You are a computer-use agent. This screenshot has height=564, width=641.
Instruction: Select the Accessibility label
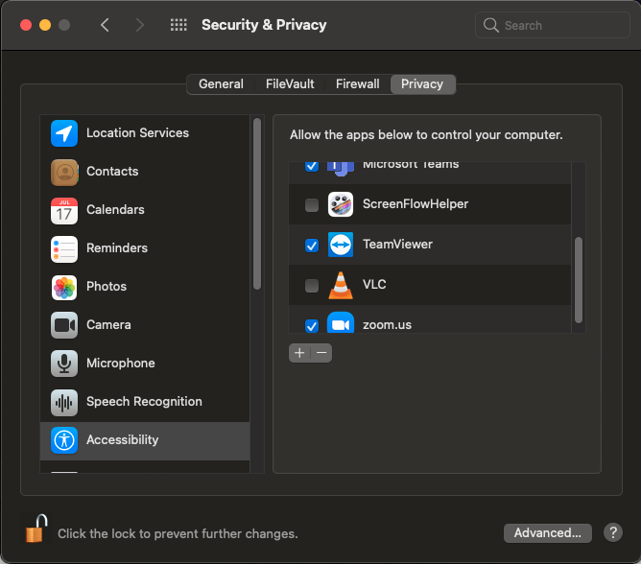coord(122,440)
